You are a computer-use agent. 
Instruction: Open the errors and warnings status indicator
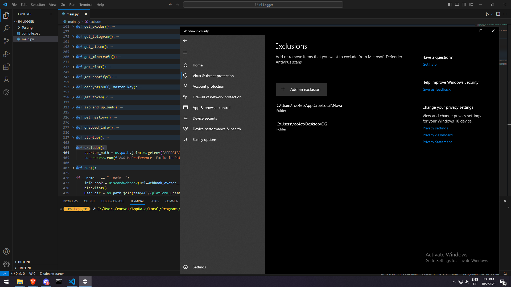pyautogui.click(x=18, y=273)
